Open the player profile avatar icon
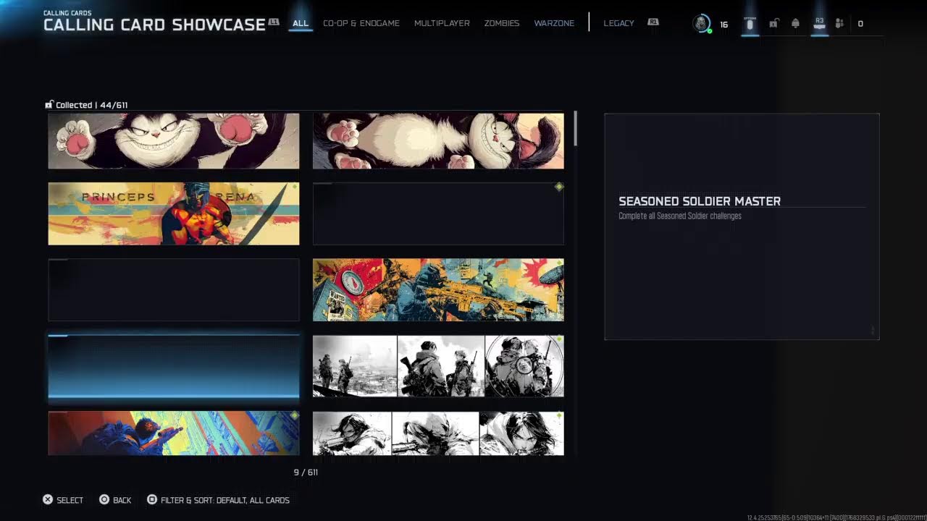The height and width of the screenshot is (521, 927). [x=701, y=24]
